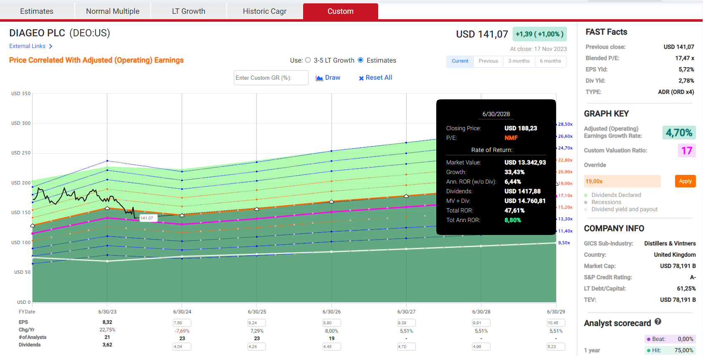Click the Draw chart icon
The image size is (703, 356).
[319, 78]
